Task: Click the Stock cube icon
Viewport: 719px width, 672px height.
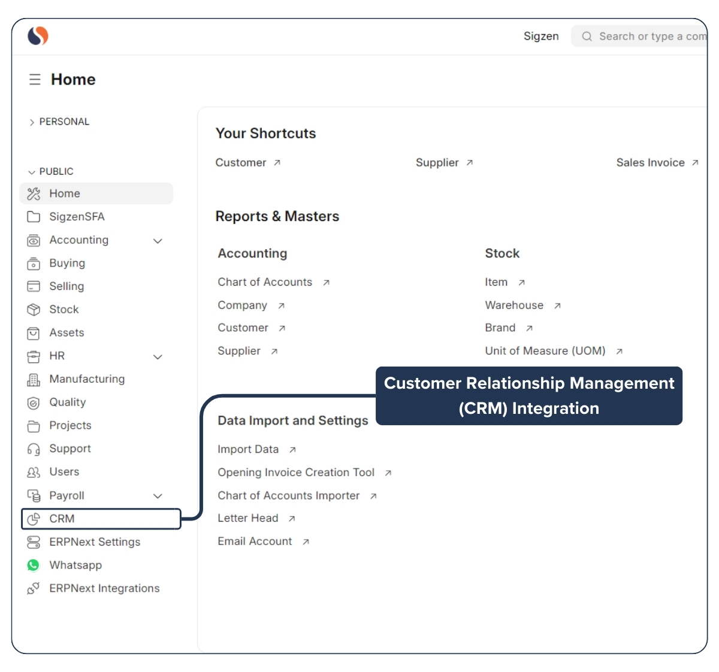Action: [x=33, y=309]
